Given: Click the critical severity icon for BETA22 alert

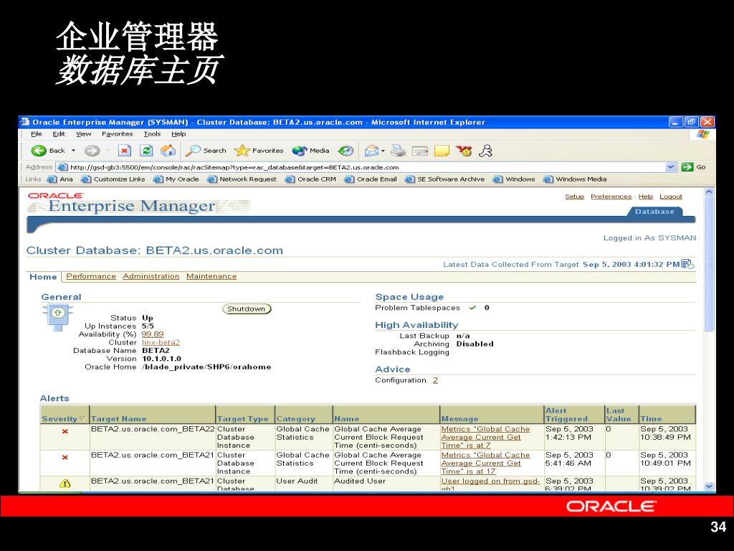Looking at the screenshot, I should (x=65, y=431).
